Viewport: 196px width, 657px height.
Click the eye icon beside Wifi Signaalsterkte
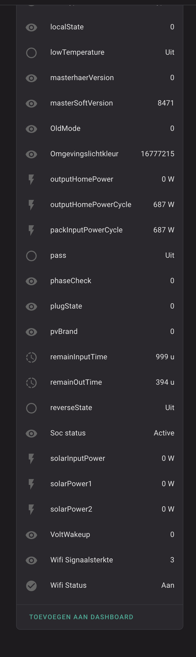[31, 560]
